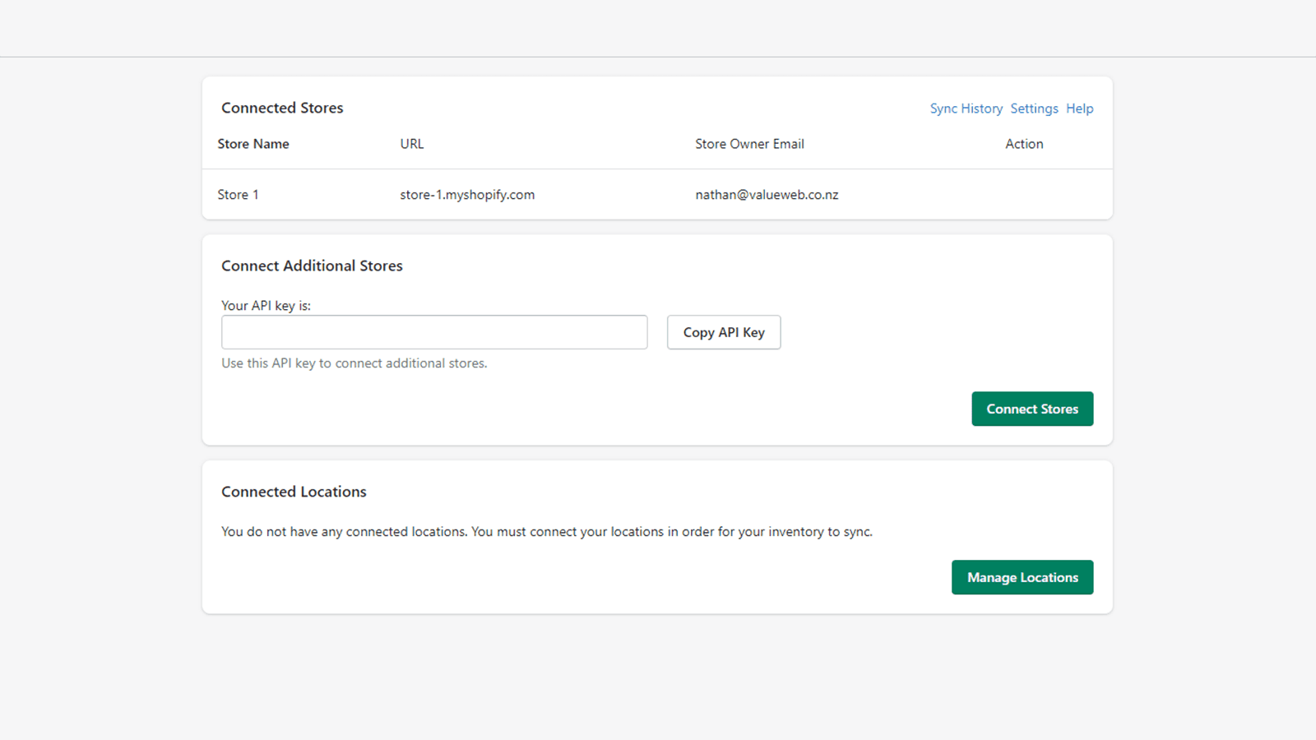This screenshot has height=740, width=1316.
Task: Select the Store 1 name cell
Action: click(238, 195)
